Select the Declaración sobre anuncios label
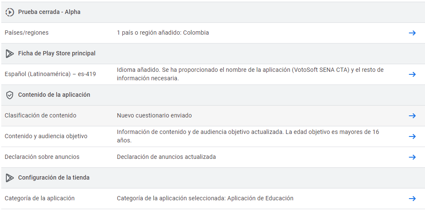Image resolution: width=425 pixels, height=210 pixels. point(42,157)
